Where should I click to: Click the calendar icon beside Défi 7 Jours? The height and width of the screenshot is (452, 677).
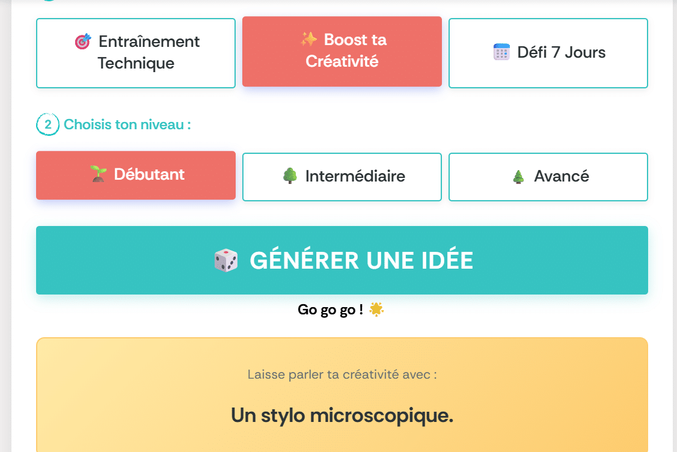[501, 52]
